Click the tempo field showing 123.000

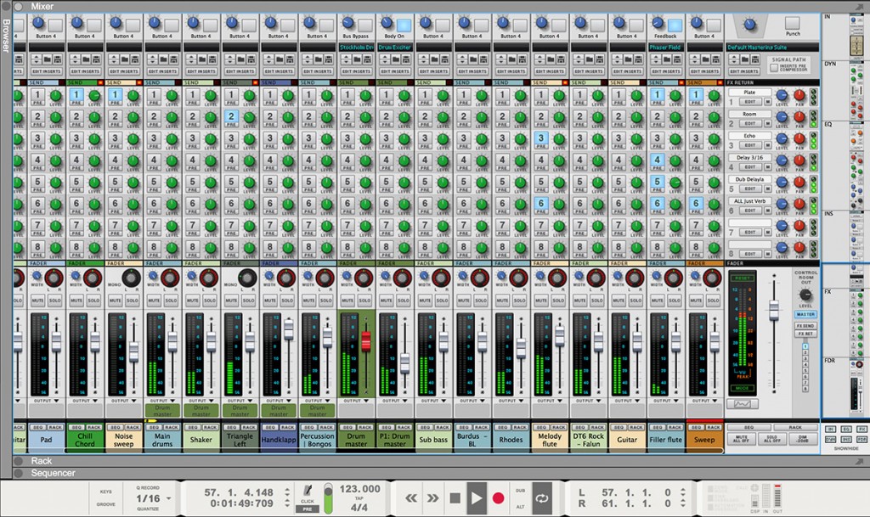[x=360, y=489]
